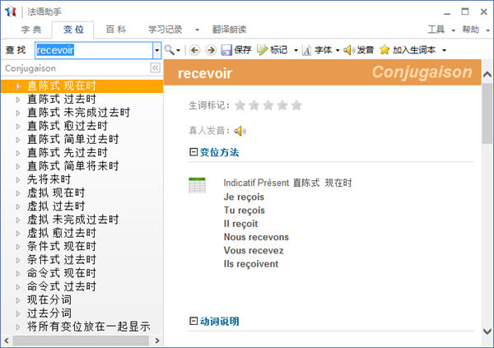The height and width of the screenshot is (348, 494).
Task: Go back with the left arrow icon
Action: 194,50
